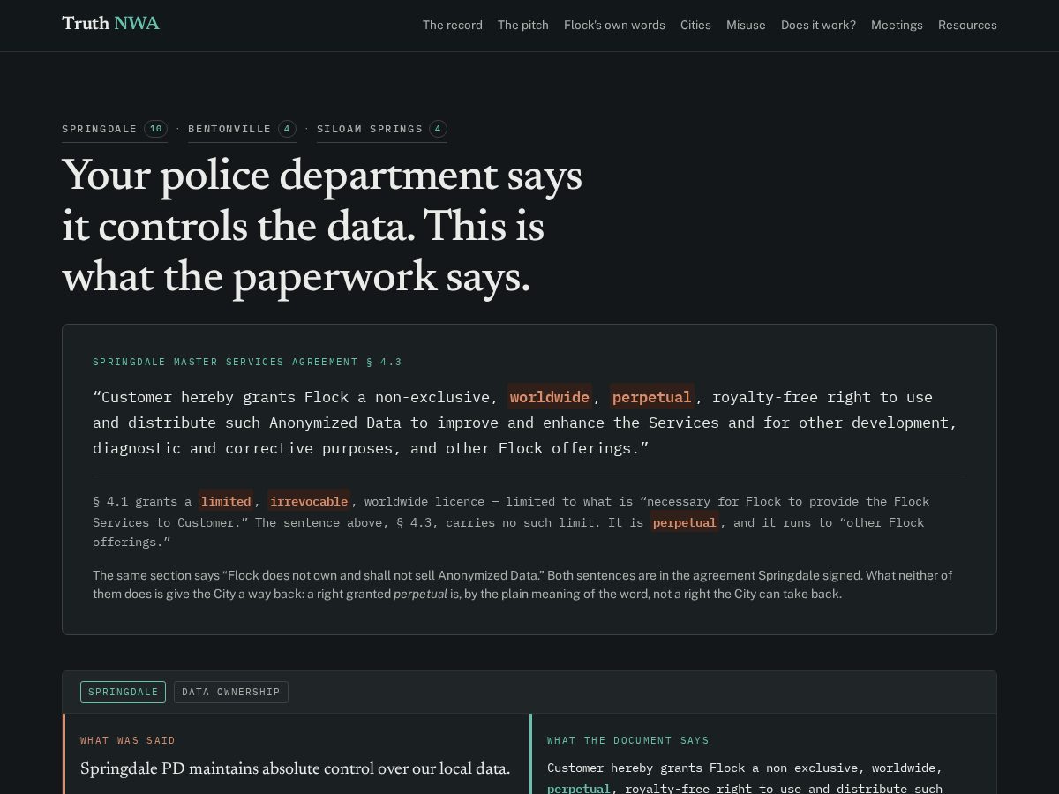Click highlighted perpetual after 'It is'
1059x794 pixels.
click(685, 522)
